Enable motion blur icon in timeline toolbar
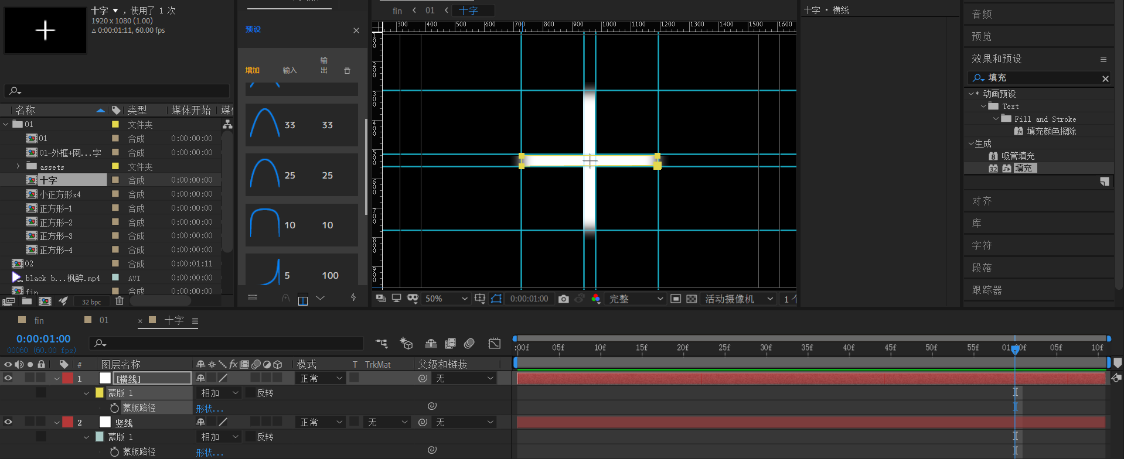This screenshot has height=459, width=1124. (469, 344)
